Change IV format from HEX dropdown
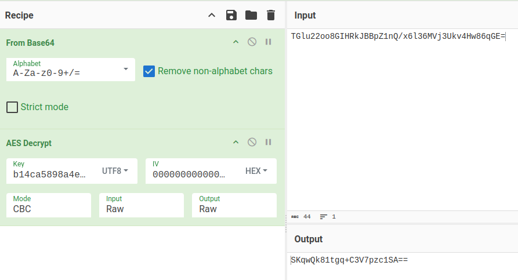Image resolution: width=518 pixels, height=280 pixels. coord(256,171)
